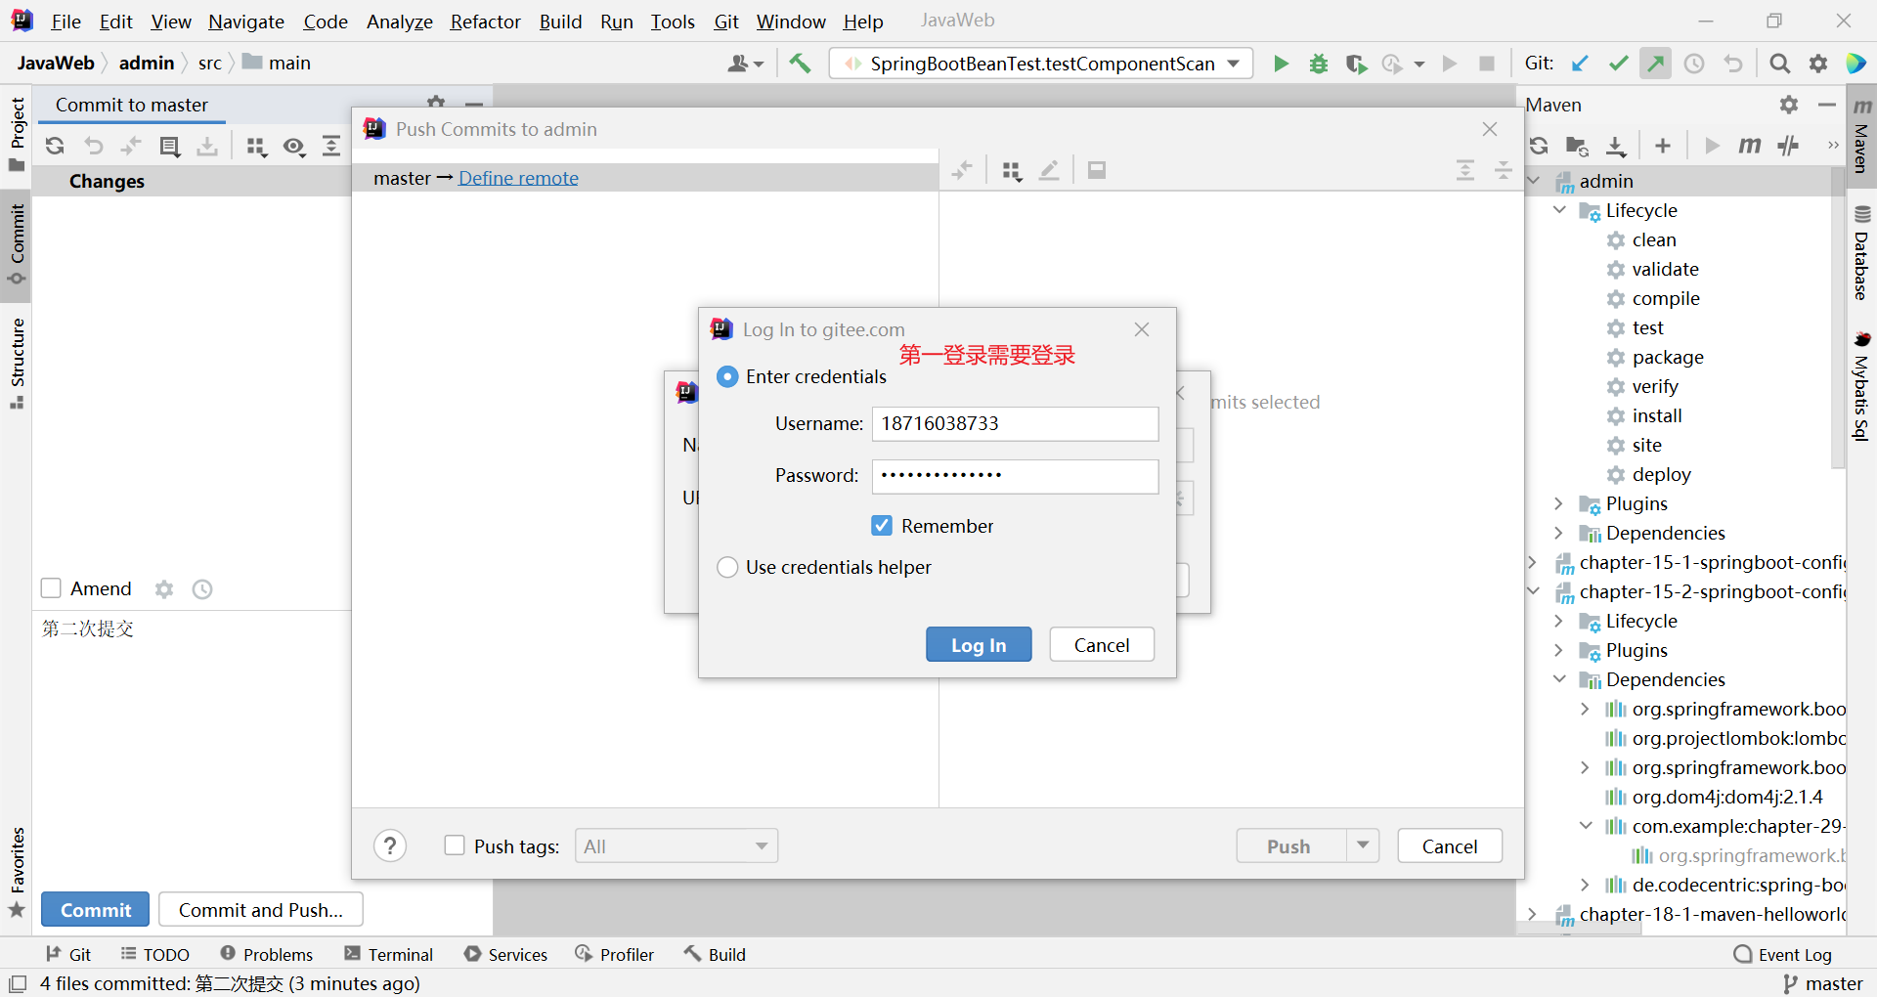Click Maven execute goal 'm' icon
1877x997 pixels.
coord(1749,146)
